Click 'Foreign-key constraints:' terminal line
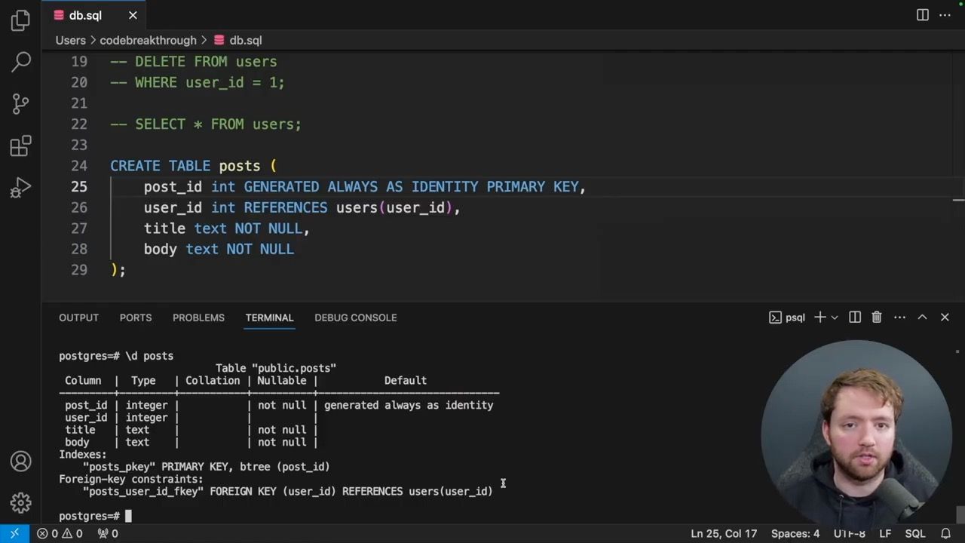 click(131, 479)
